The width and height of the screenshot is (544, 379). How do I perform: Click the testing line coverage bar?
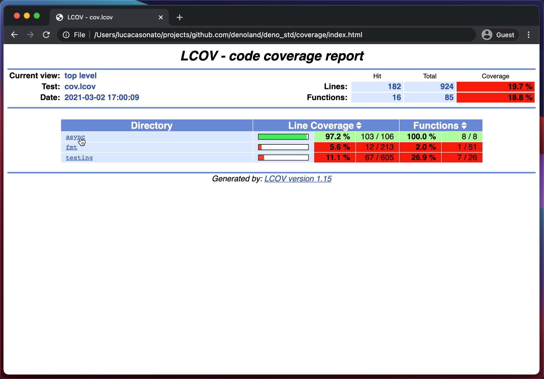click(283, 157)
